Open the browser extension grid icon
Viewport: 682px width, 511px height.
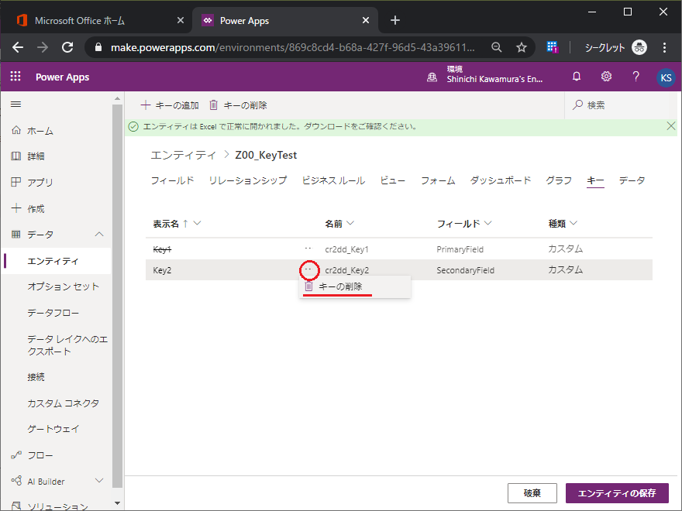(x=553, y=47)
